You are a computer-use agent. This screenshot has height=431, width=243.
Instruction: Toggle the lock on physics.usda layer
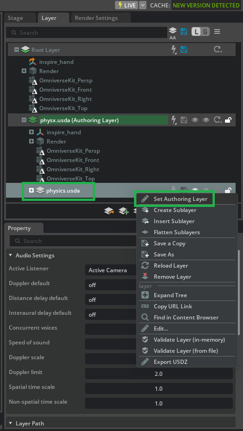[228, 190]
